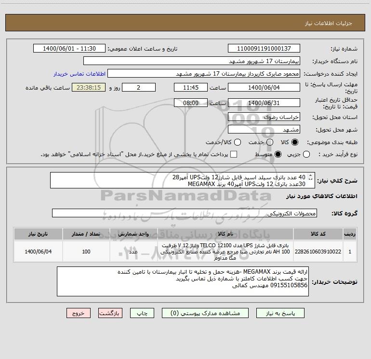Click the تعداد / مقدار column header
Image resolution: width=371 pixels, height=359 pixels.
(86, 234)
